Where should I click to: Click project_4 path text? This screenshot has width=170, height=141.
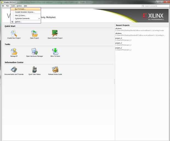pyautogui.click(x=123, y=40)
